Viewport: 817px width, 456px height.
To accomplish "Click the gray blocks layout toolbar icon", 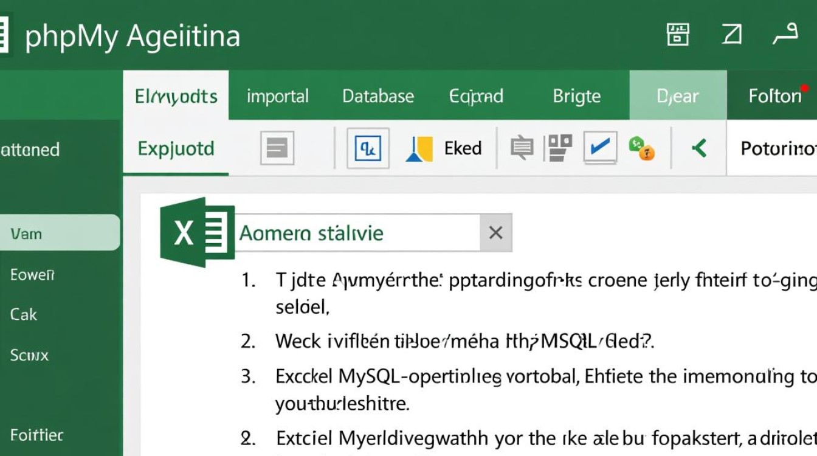I will pyautogui.click(x=560, y=147).
